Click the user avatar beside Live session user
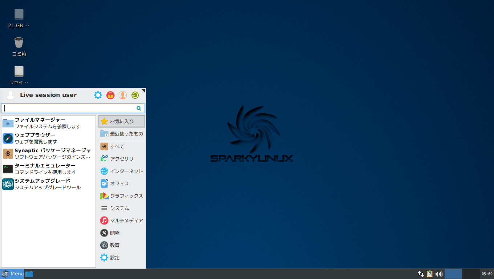This screenshot has height=279, width=494. (x=11, y=95)
